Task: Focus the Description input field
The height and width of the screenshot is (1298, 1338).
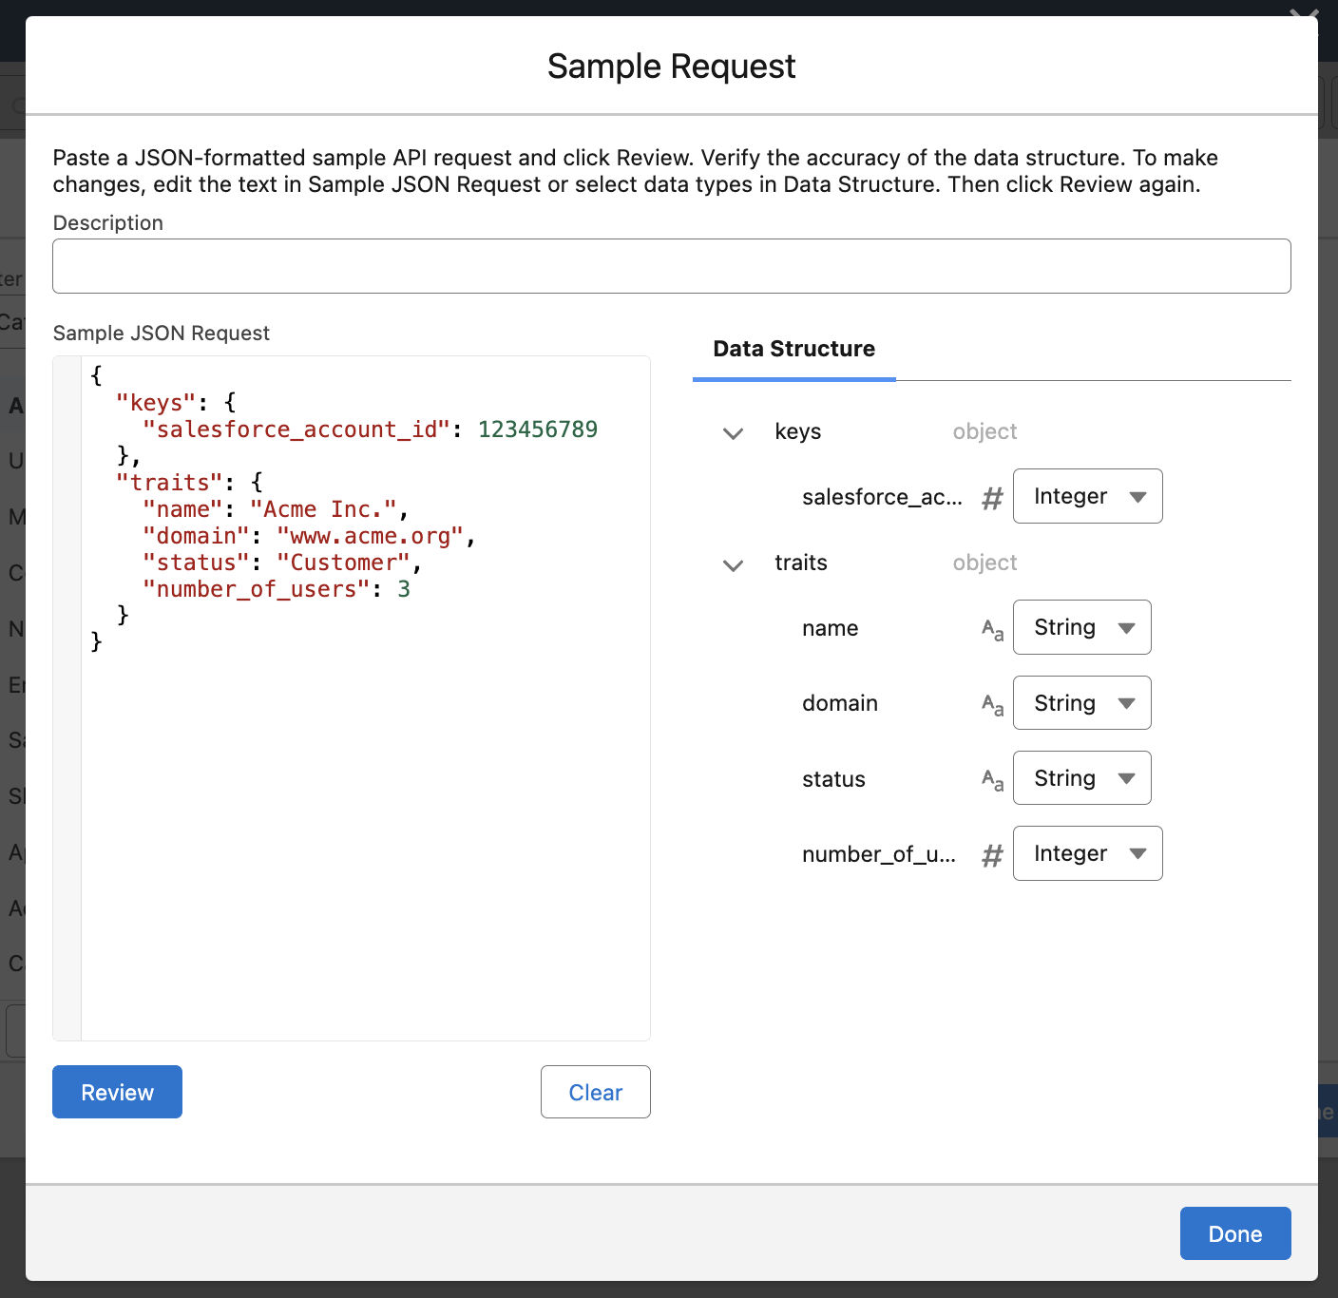Action: (671, 266)
